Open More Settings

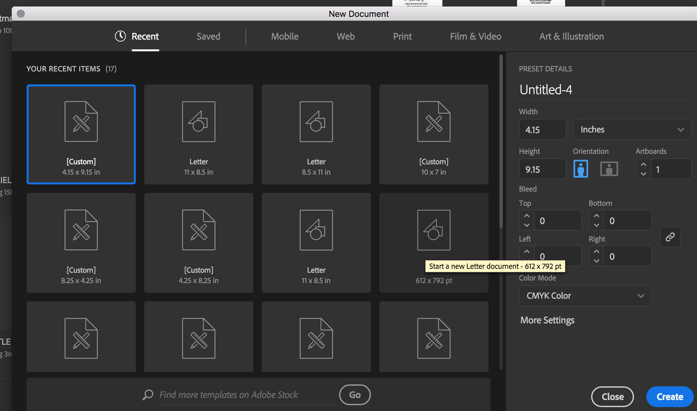(547, 320)
